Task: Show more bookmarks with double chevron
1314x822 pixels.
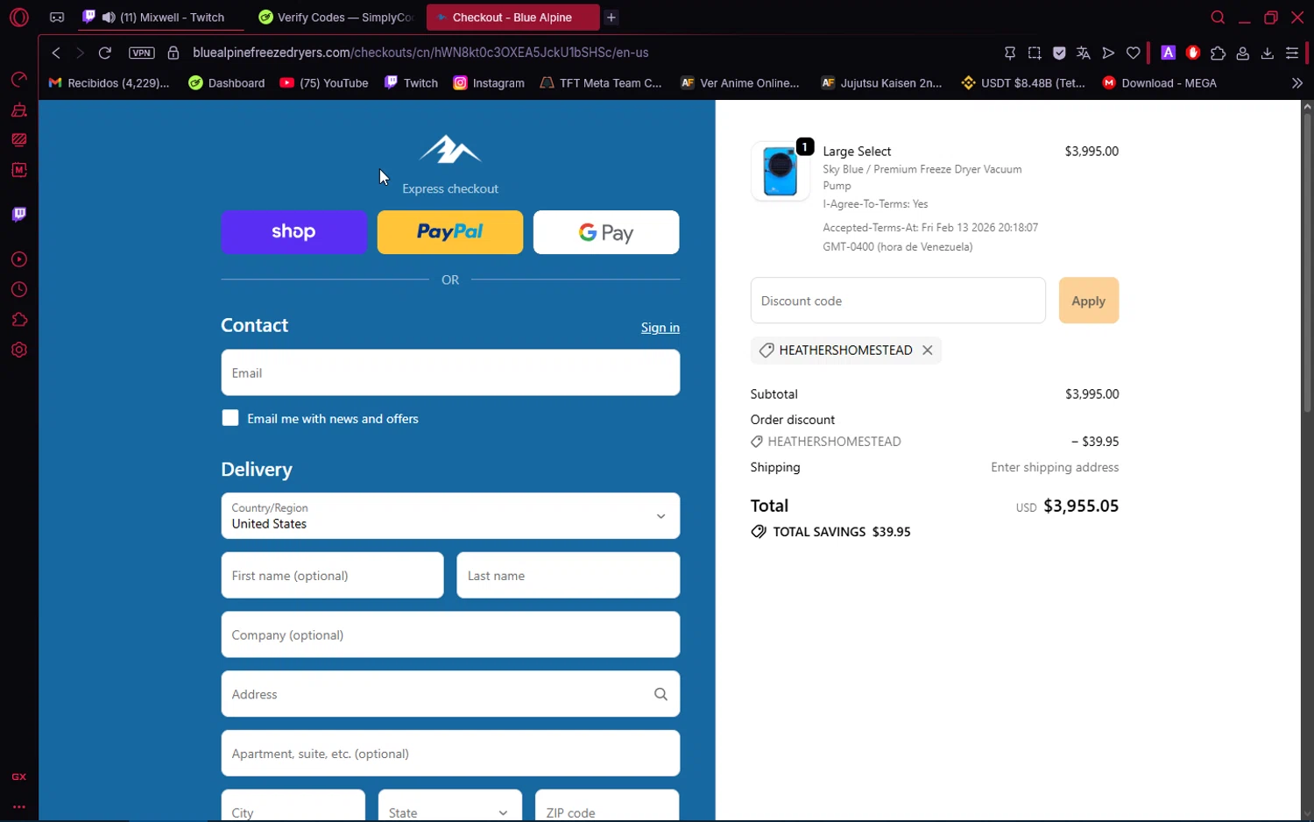Action: click(x=1297, y=83)
